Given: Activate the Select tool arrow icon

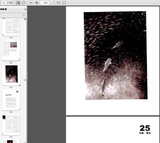Looking at the screenshot, I should click(x=18, y=3).
